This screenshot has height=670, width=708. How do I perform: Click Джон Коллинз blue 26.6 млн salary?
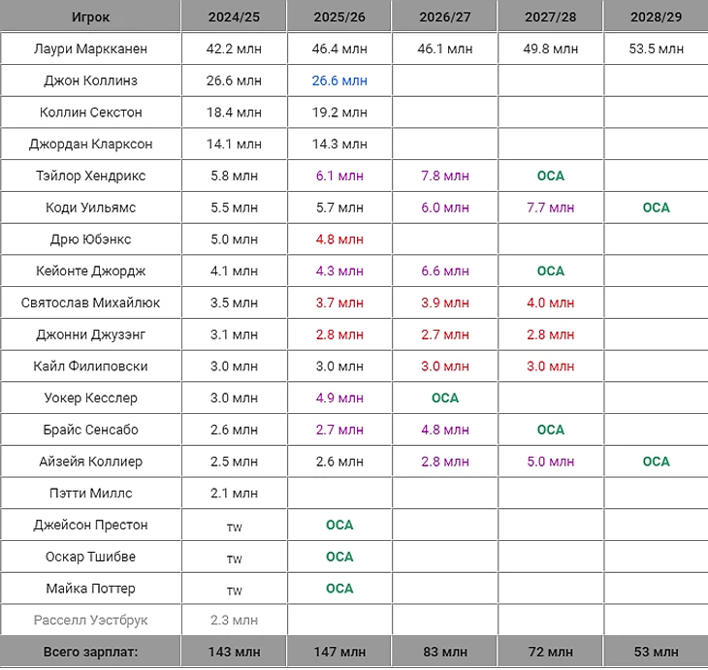point(339,80)
